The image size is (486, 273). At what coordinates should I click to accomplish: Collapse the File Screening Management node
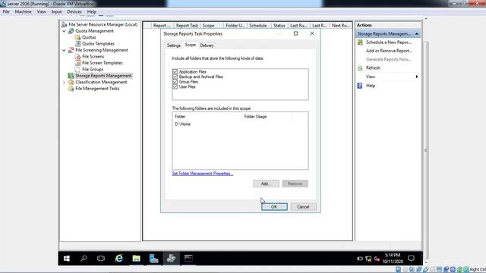pos(64,50)
